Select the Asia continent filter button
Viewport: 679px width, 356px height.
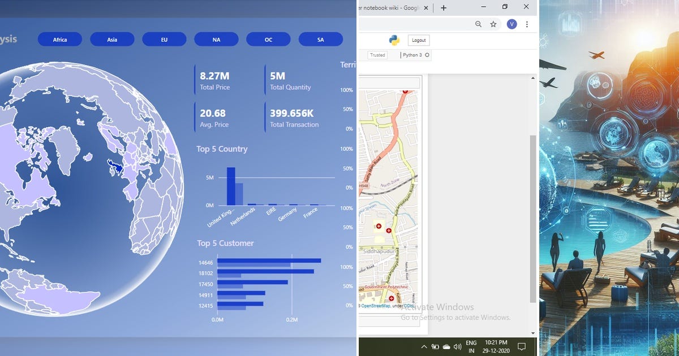[x=112, y=40]
